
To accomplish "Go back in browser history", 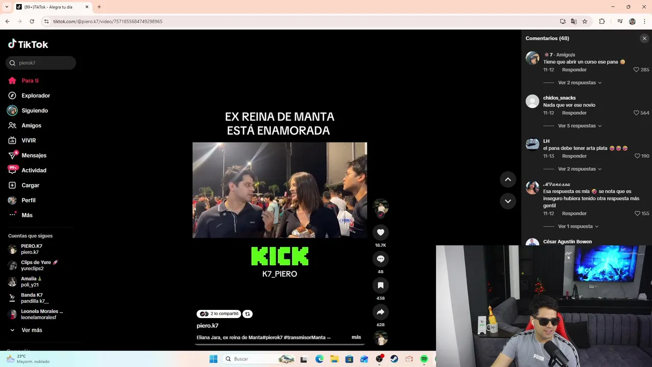I will [8, 21].
